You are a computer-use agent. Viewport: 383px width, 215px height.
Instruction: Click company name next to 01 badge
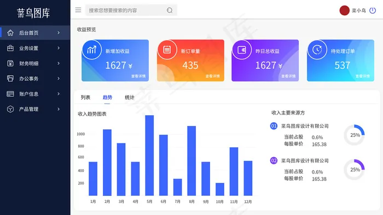point(305,126)
